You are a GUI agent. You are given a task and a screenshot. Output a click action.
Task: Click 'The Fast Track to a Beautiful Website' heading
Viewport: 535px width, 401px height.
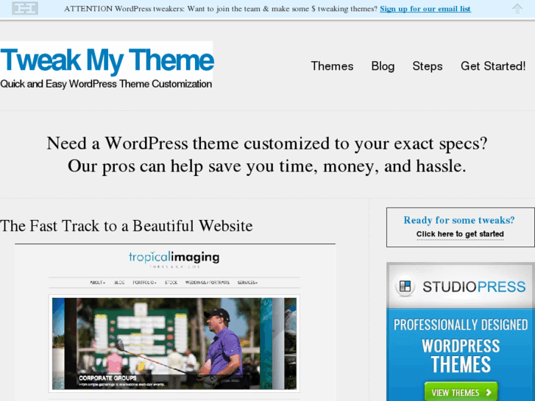[127, 226]
